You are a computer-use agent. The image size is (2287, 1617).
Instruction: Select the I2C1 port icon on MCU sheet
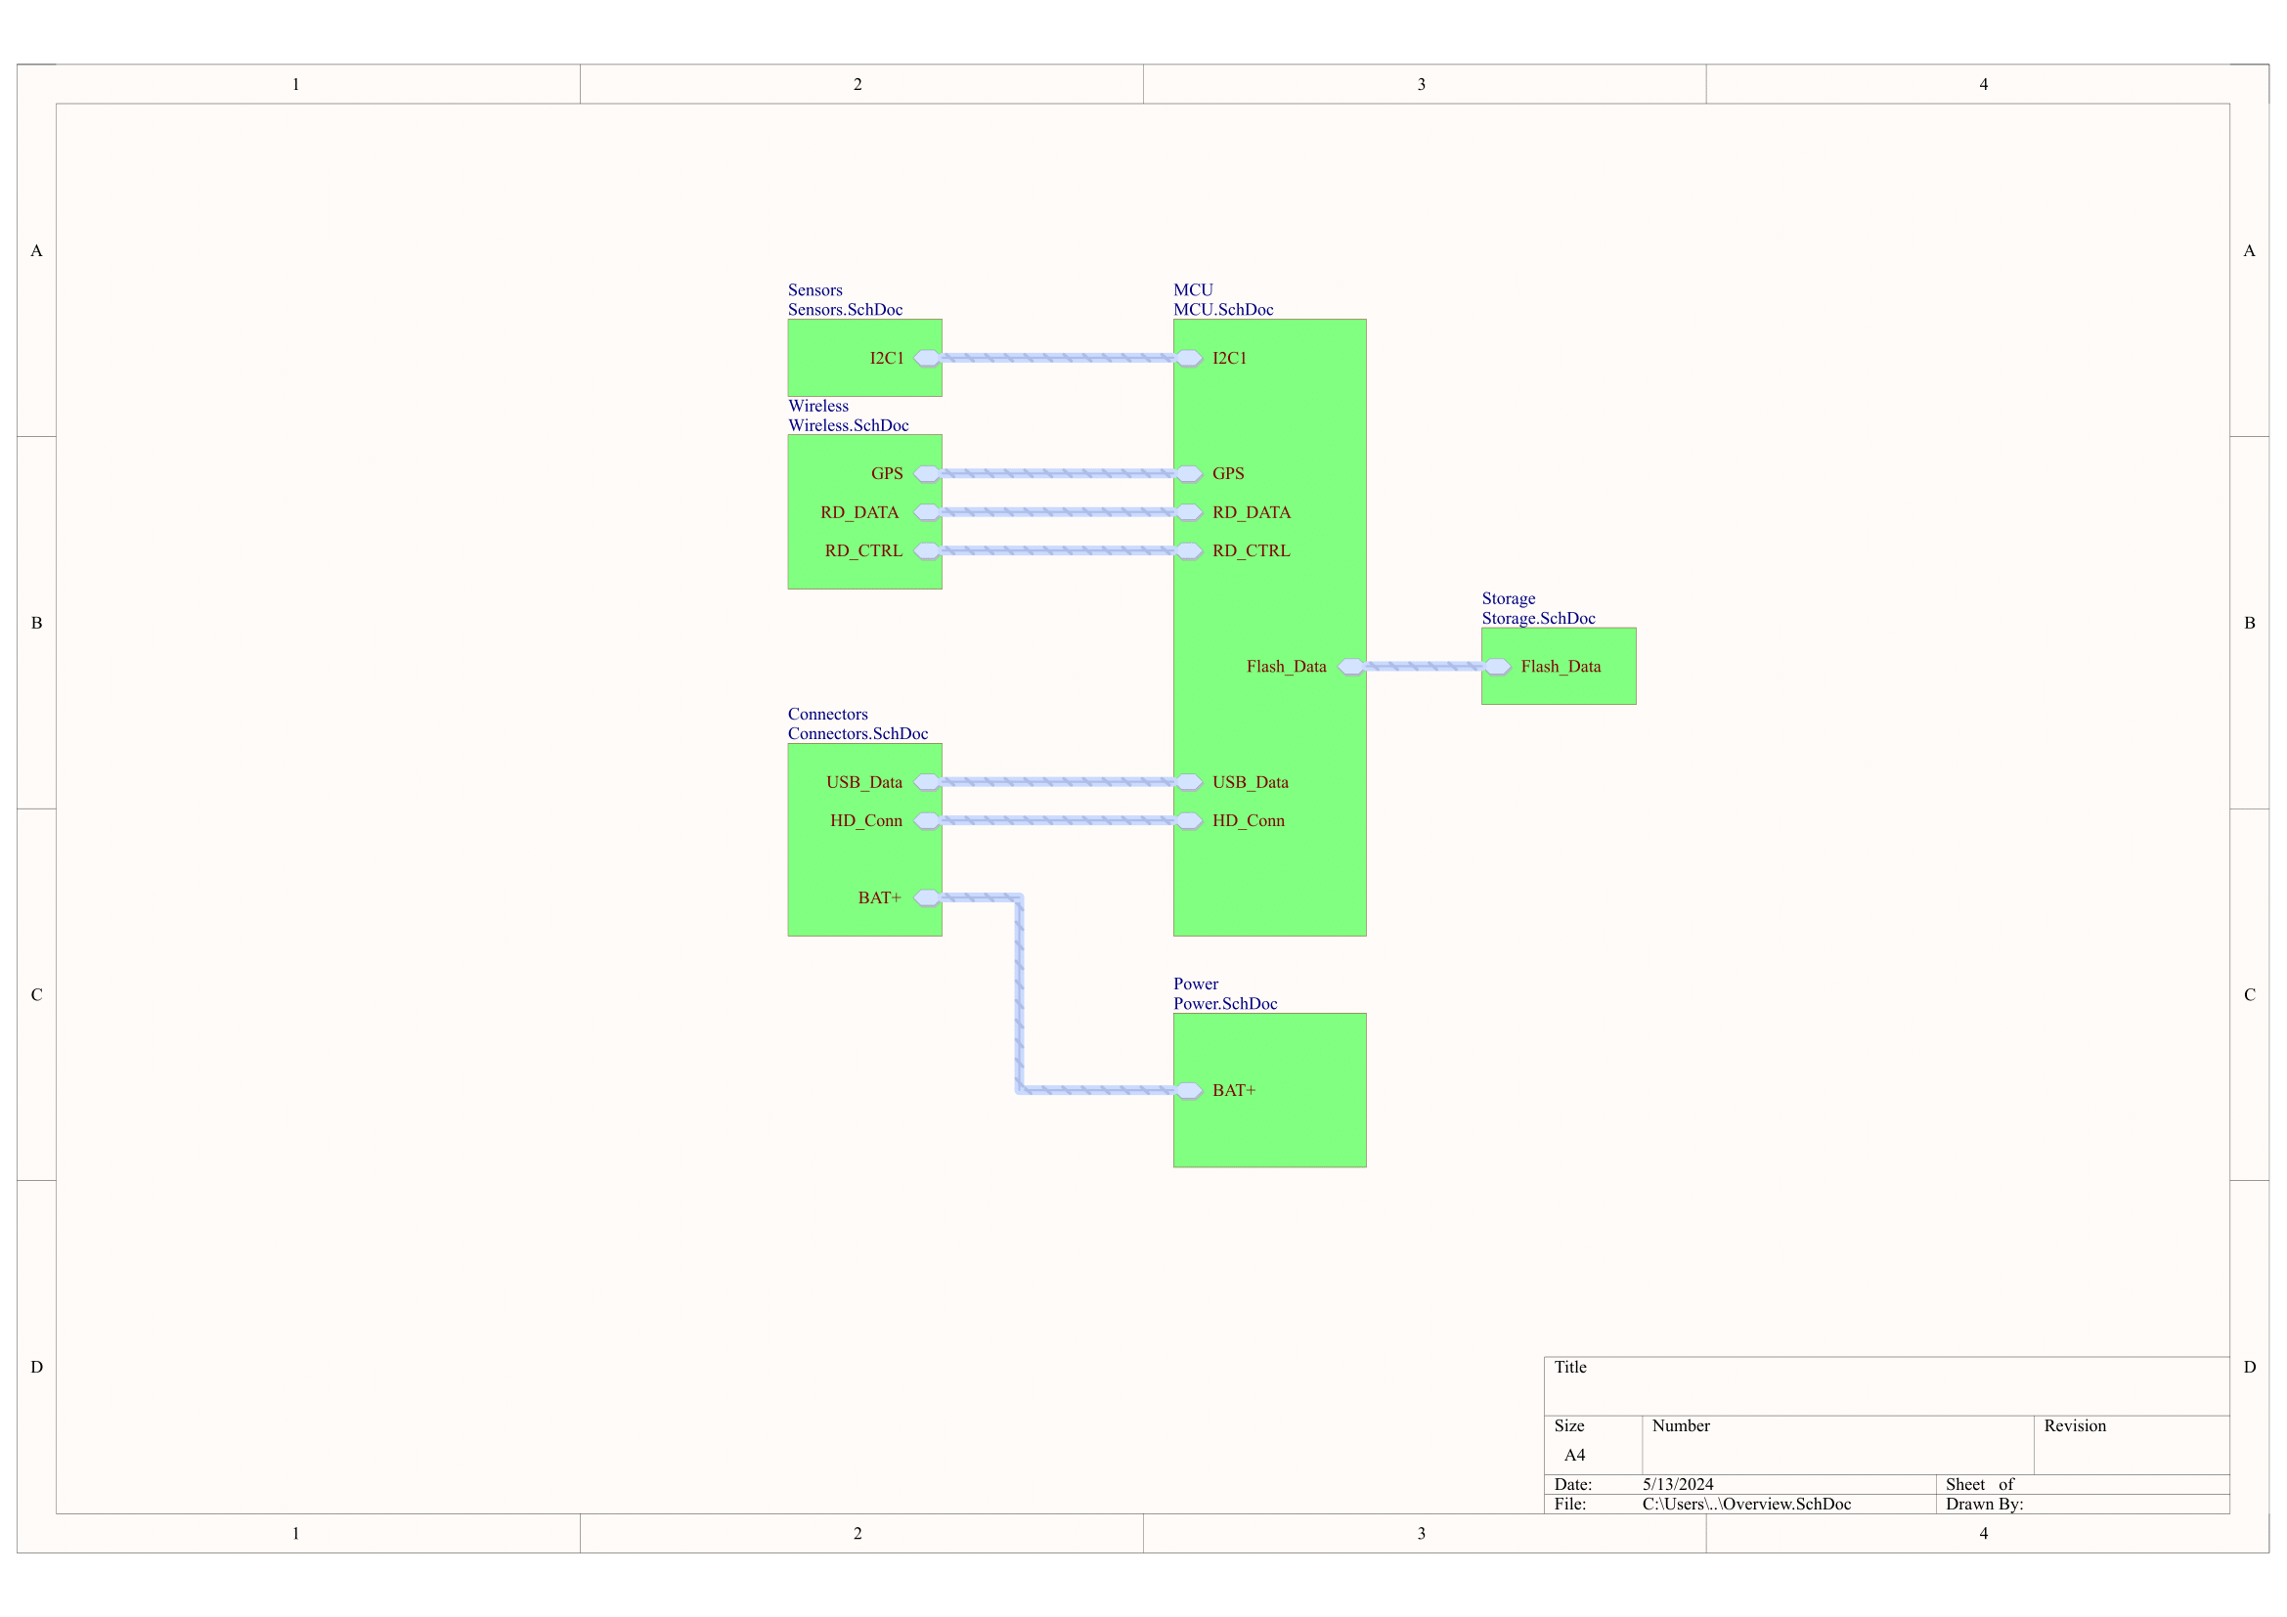(x=1188, y=358)
